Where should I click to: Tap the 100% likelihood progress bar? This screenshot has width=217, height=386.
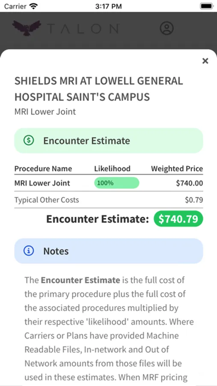pos(117,183)
